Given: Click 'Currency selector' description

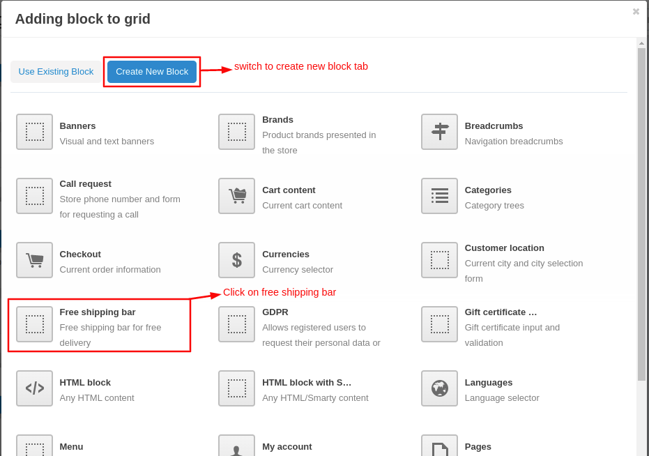Looking at the screenshot, I should pyautogui.click(x=298, y=270).
